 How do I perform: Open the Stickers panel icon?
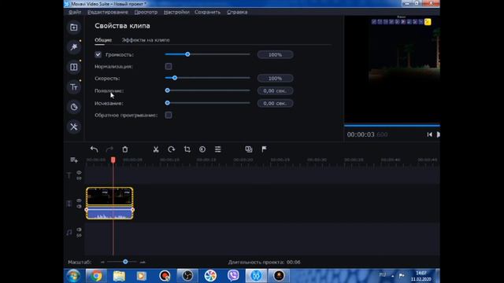(73, 107)
